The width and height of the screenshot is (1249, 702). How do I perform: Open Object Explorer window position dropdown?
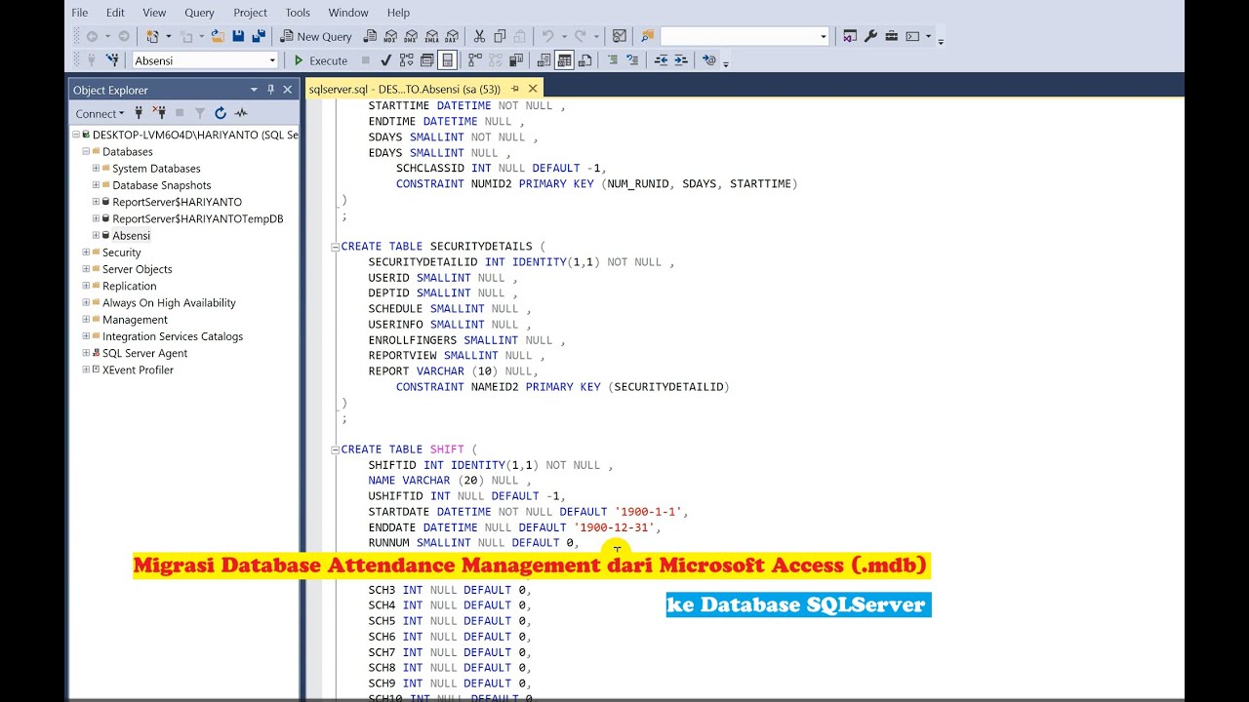[x=255, y=90]
